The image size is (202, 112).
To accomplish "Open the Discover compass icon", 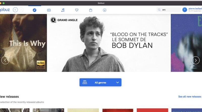I will (x=35, y=10).
